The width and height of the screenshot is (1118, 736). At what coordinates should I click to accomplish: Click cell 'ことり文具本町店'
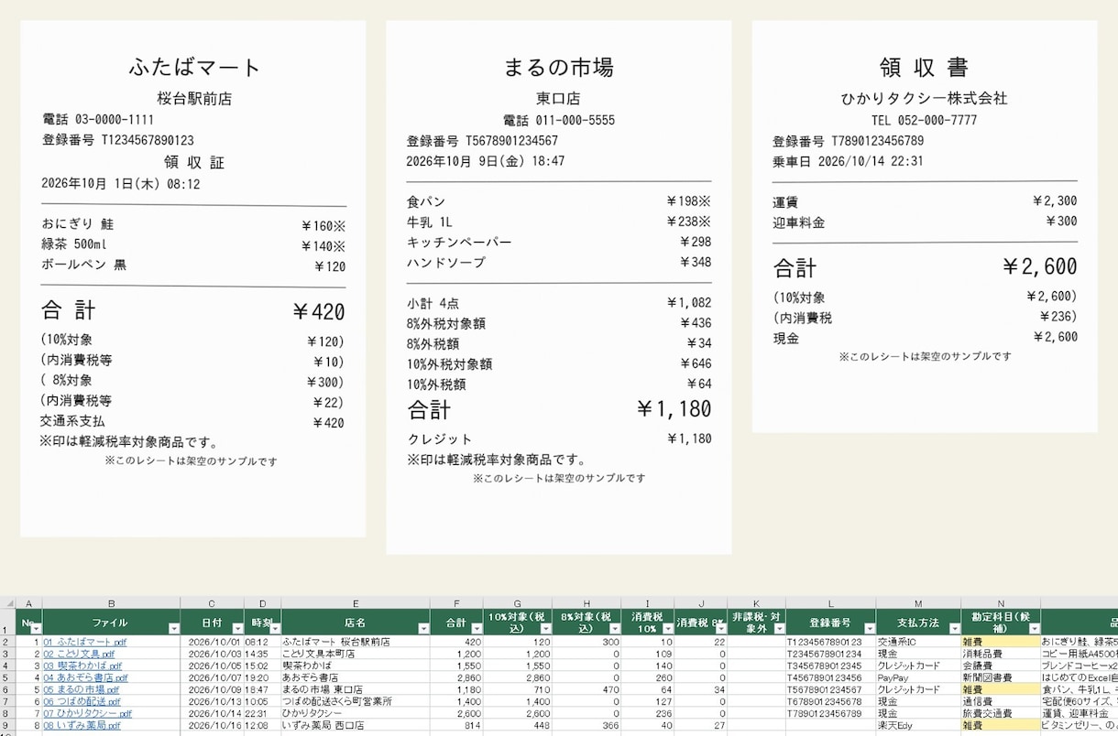tap(356, 655)
